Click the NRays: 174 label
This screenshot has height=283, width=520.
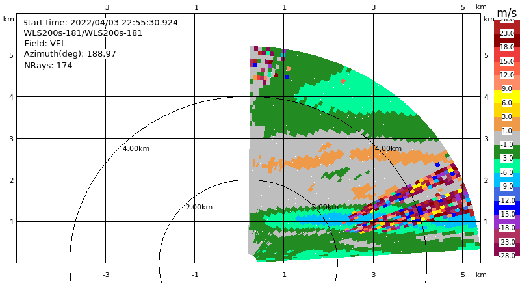click(x=48, y=65)
